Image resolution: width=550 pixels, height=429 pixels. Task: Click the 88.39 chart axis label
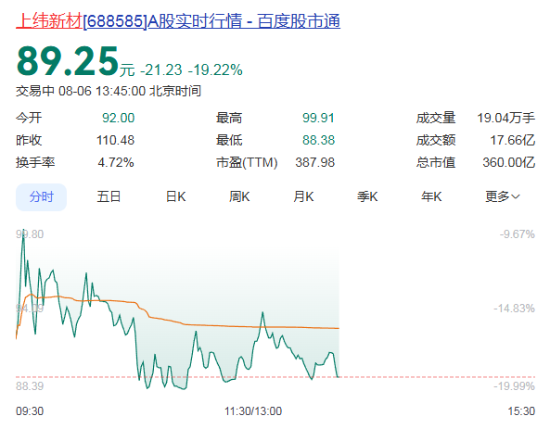tap(30, 386)
